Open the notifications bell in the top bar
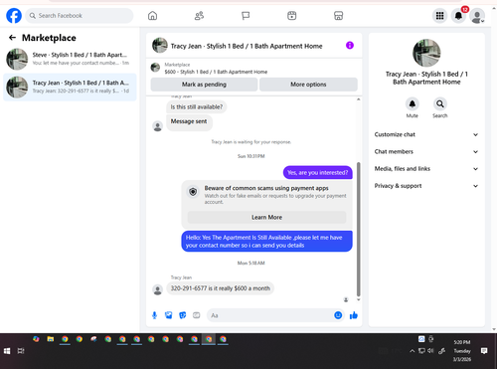The image size is (497, 369). (x=458, y=16)
